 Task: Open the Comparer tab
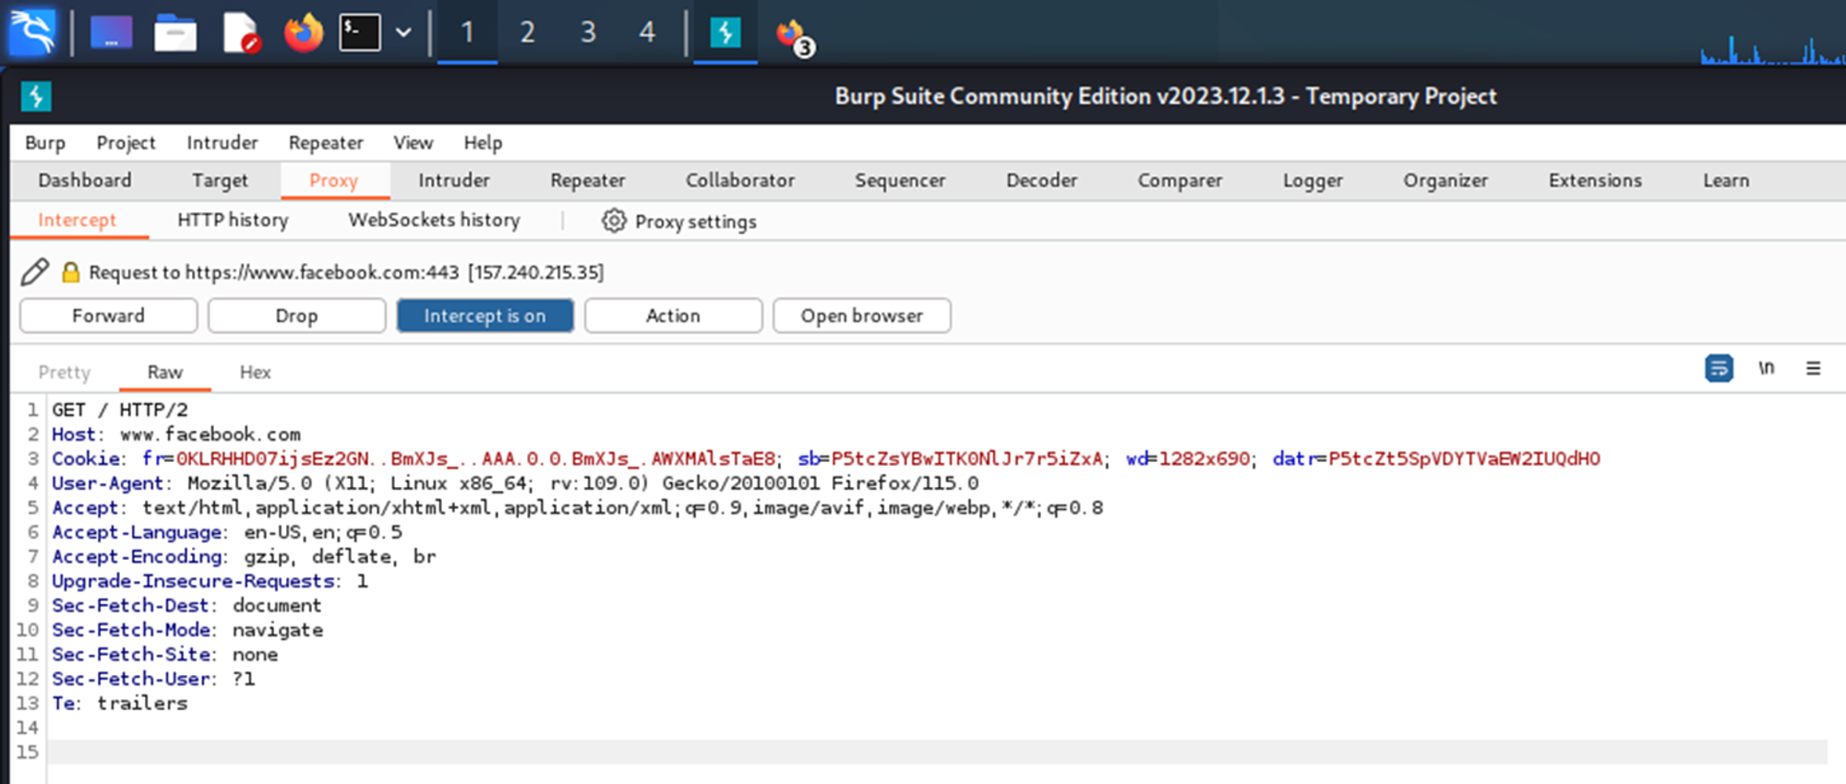[1180, 181]
